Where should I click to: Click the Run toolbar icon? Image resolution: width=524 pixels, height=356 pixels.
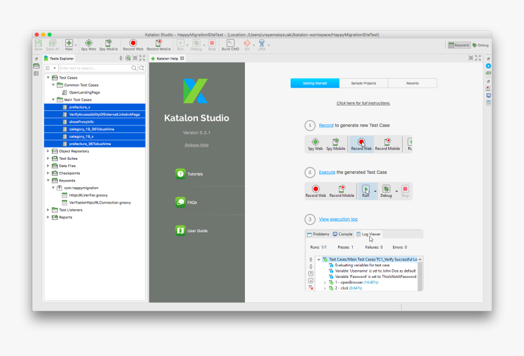(x=180, y=43)
